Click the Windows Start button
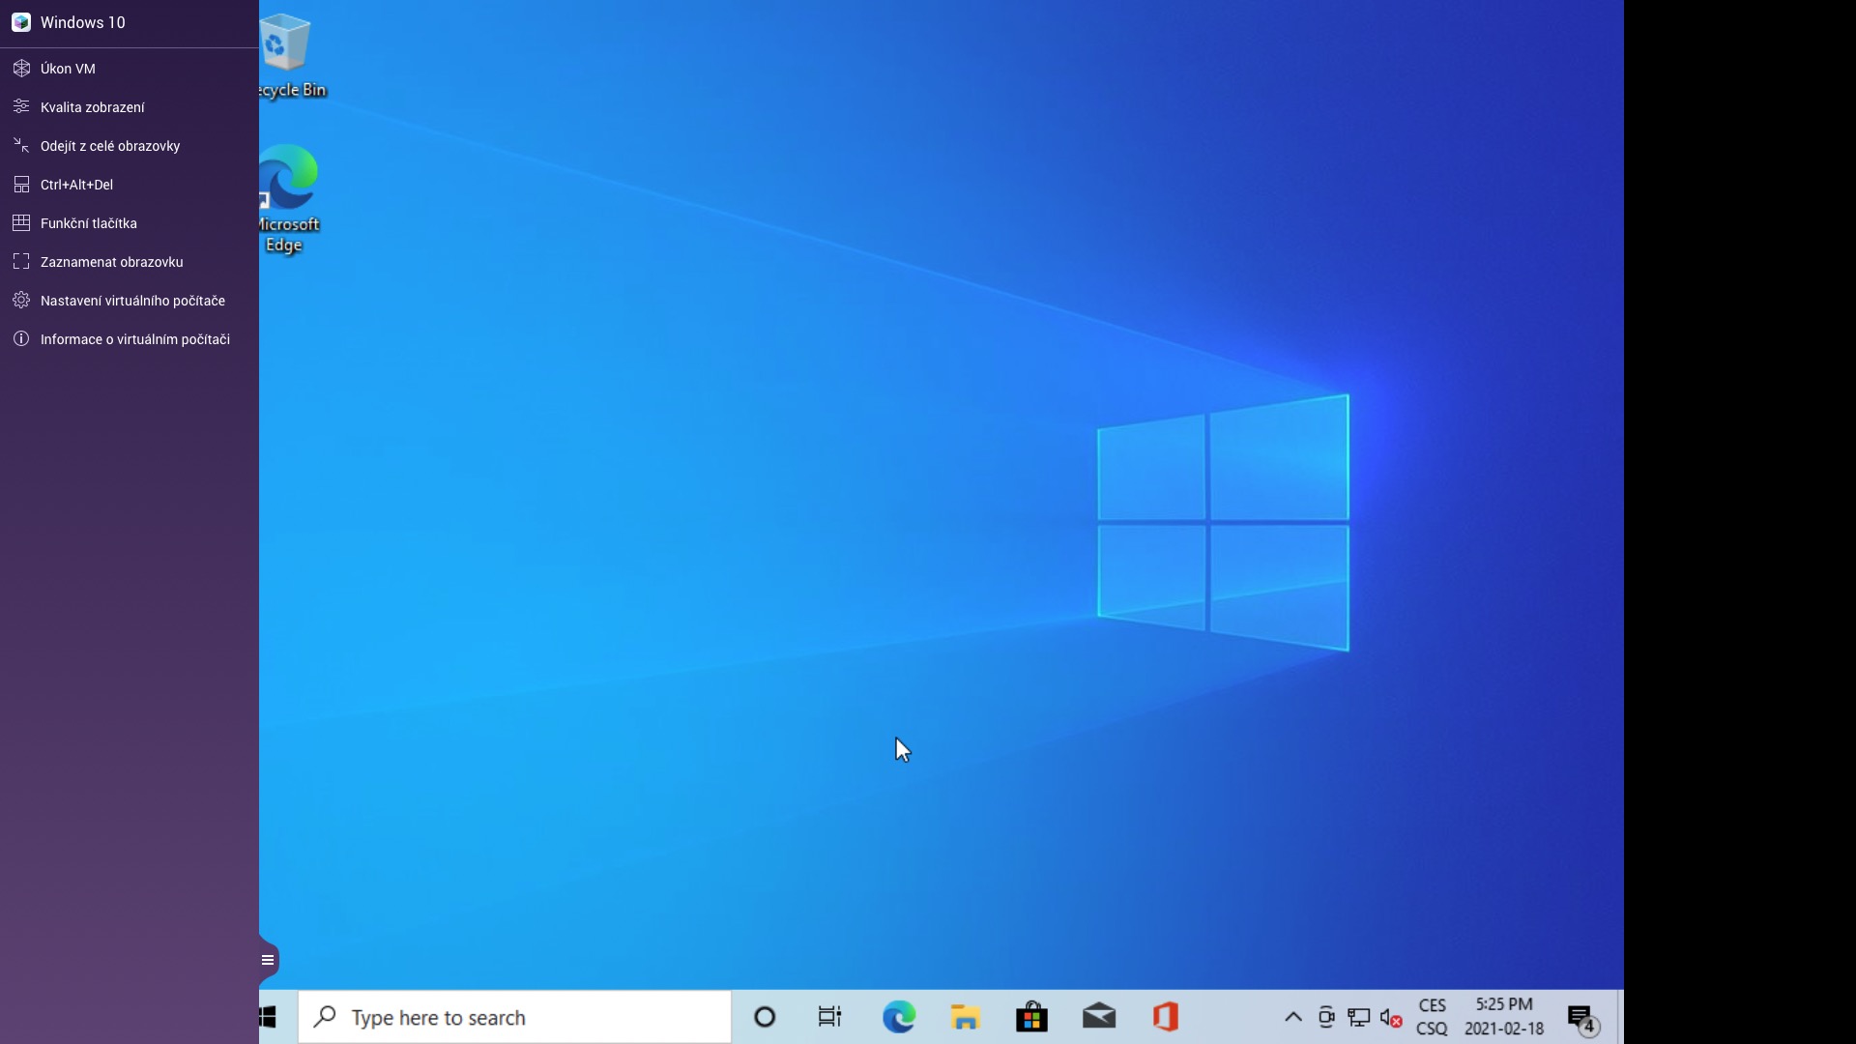This screenshot has width=1856, height=1044. pyautogui.click(x=270, y=1017)
